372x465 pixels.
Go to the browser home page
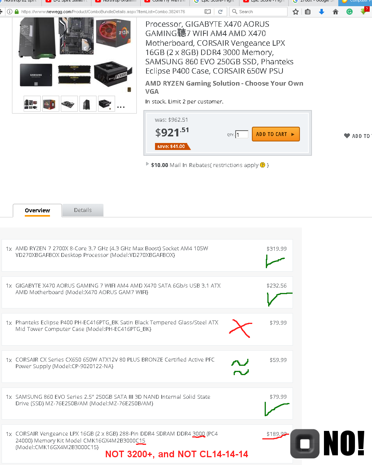(x=336, y=12)
